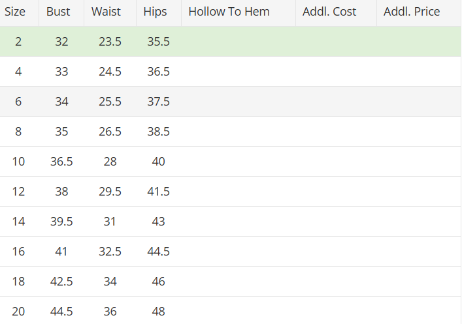Select the size 4 row
This screenshot has width=462, height=324.
[x=18, y=72]
